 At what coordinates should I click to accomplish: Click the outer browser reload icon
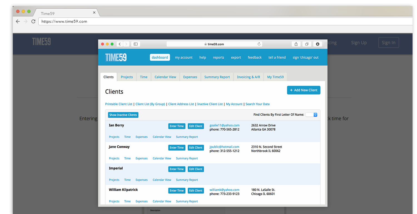[x=33, y=21]
